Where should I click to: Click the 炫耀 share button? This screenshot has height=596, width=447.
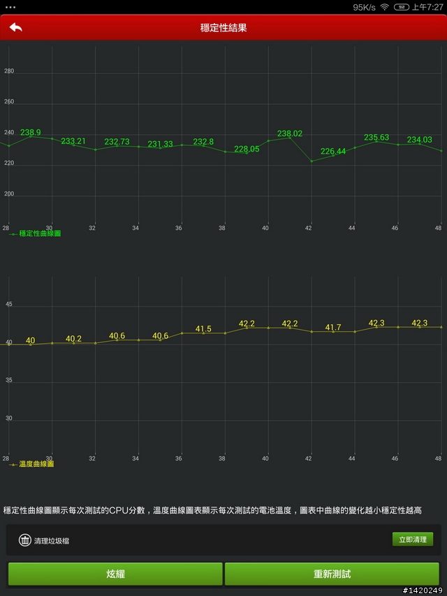click(115, 574)
